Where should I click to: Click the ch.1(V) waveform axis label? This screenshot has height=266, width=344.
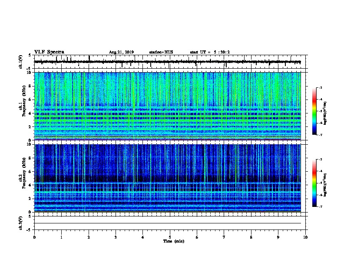click(20, 62)
